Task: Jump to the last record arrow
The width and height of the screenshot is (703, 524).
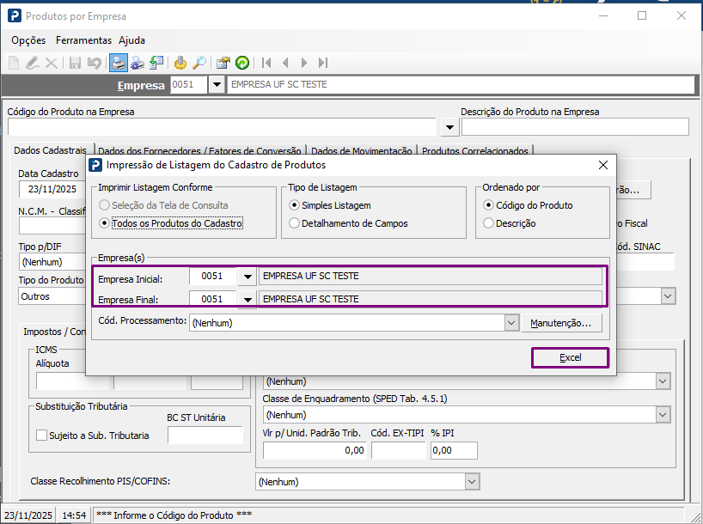Action: [x=322, y=63]
